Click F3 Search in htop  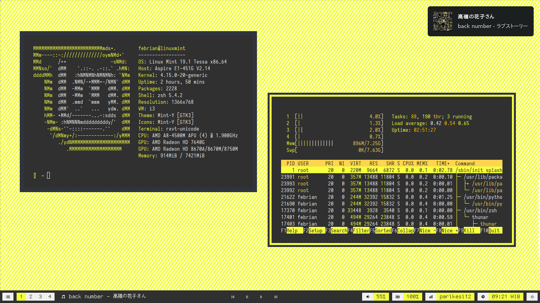(336, 230)
